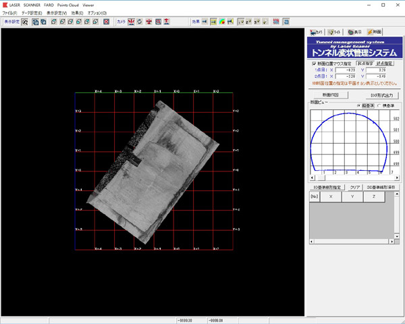
Task: Switch to the ライト tab
Action: (335, 32)
